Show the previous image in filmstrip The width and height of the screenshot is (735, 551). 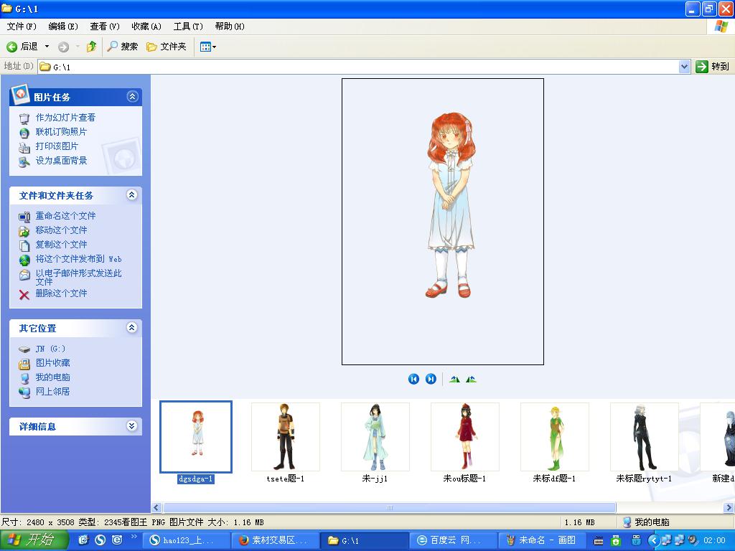point(413,379)
